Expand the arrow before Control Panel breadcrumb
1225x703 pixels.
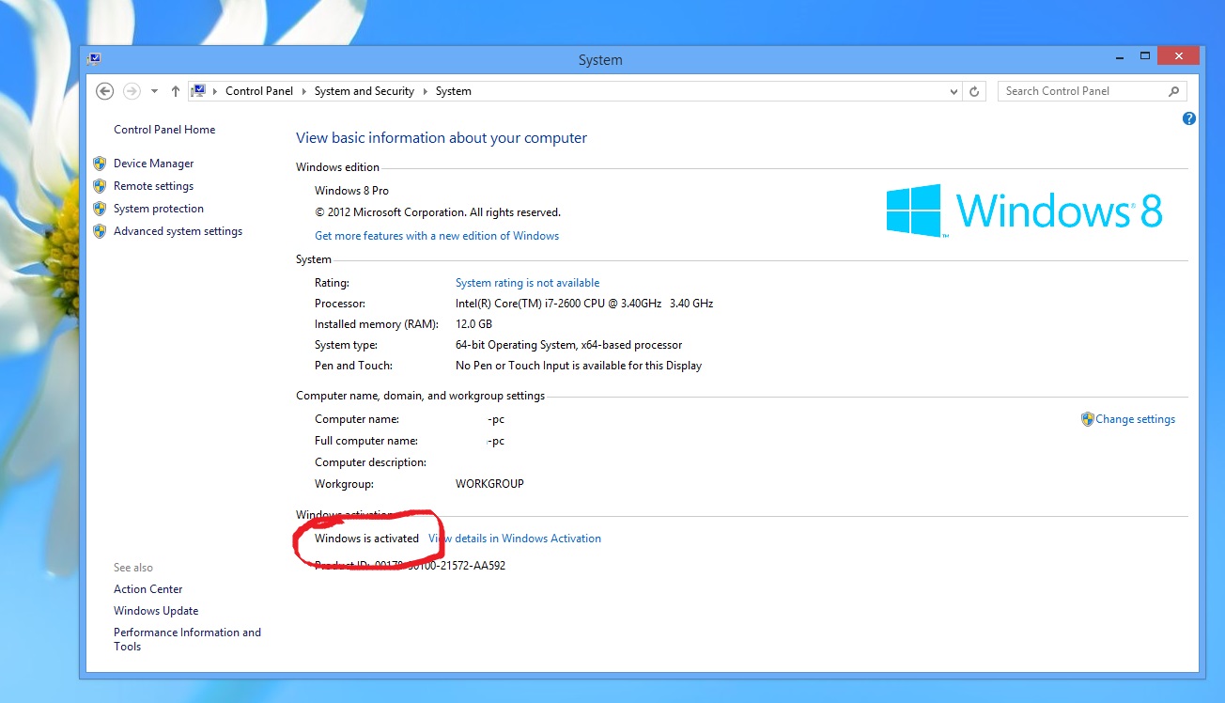point(215,91)
